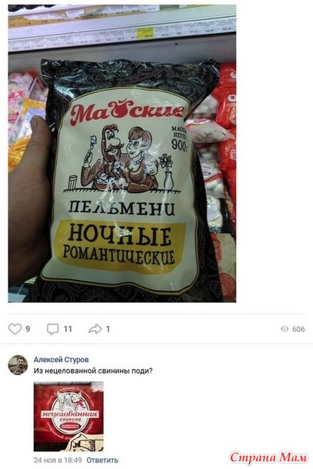Image resolution: width=313 pixels, height=469 pixels.
Task: Open the 24 ноя в 18:49 timestamp
Action: coord(58,460)
